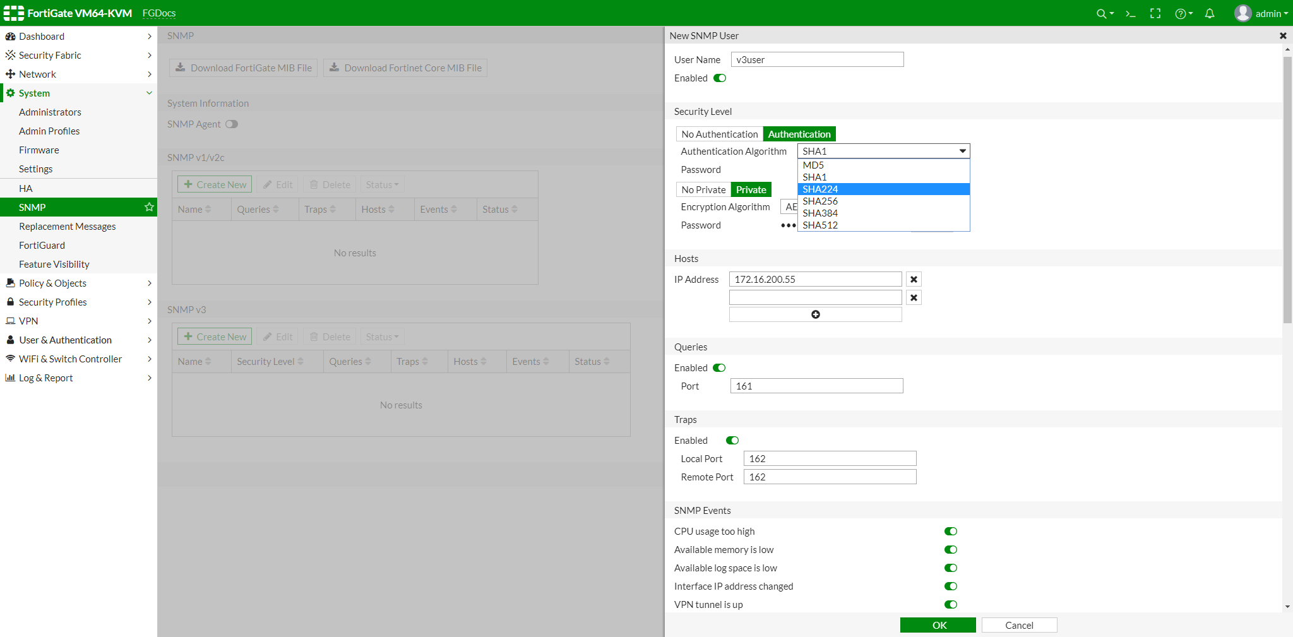Open the CLI console icon
The image size is (1293, 637).
click(1131, 13)
